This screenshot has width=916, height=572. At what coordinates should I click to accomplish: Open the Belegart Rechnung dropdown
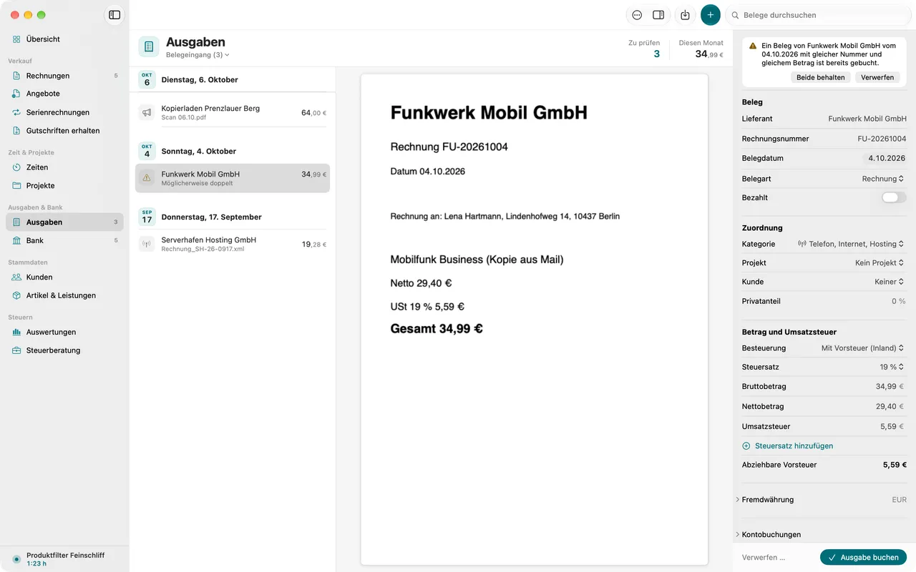point(883,179)
